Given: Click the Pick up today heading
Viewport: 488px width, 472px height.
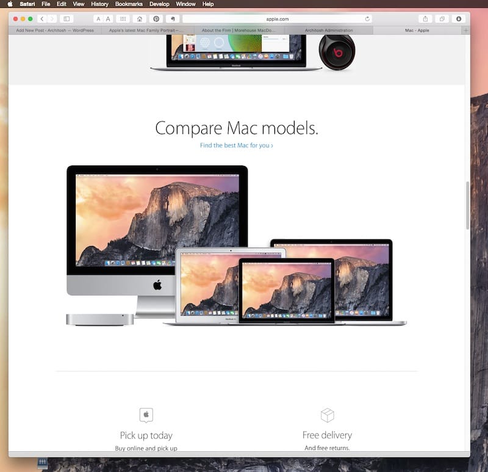Looking at the screenshot, I should tap(146, 435).
